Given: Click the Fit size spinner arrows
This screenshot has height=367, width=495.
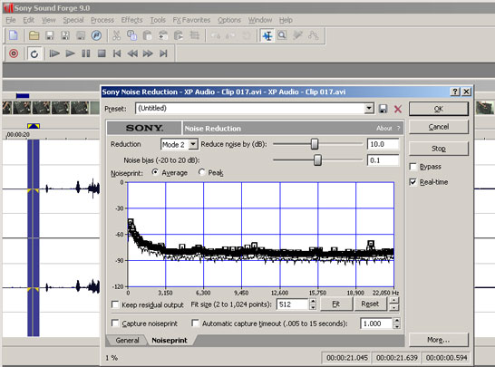Looking at the screenshot, I should point(313,304).
